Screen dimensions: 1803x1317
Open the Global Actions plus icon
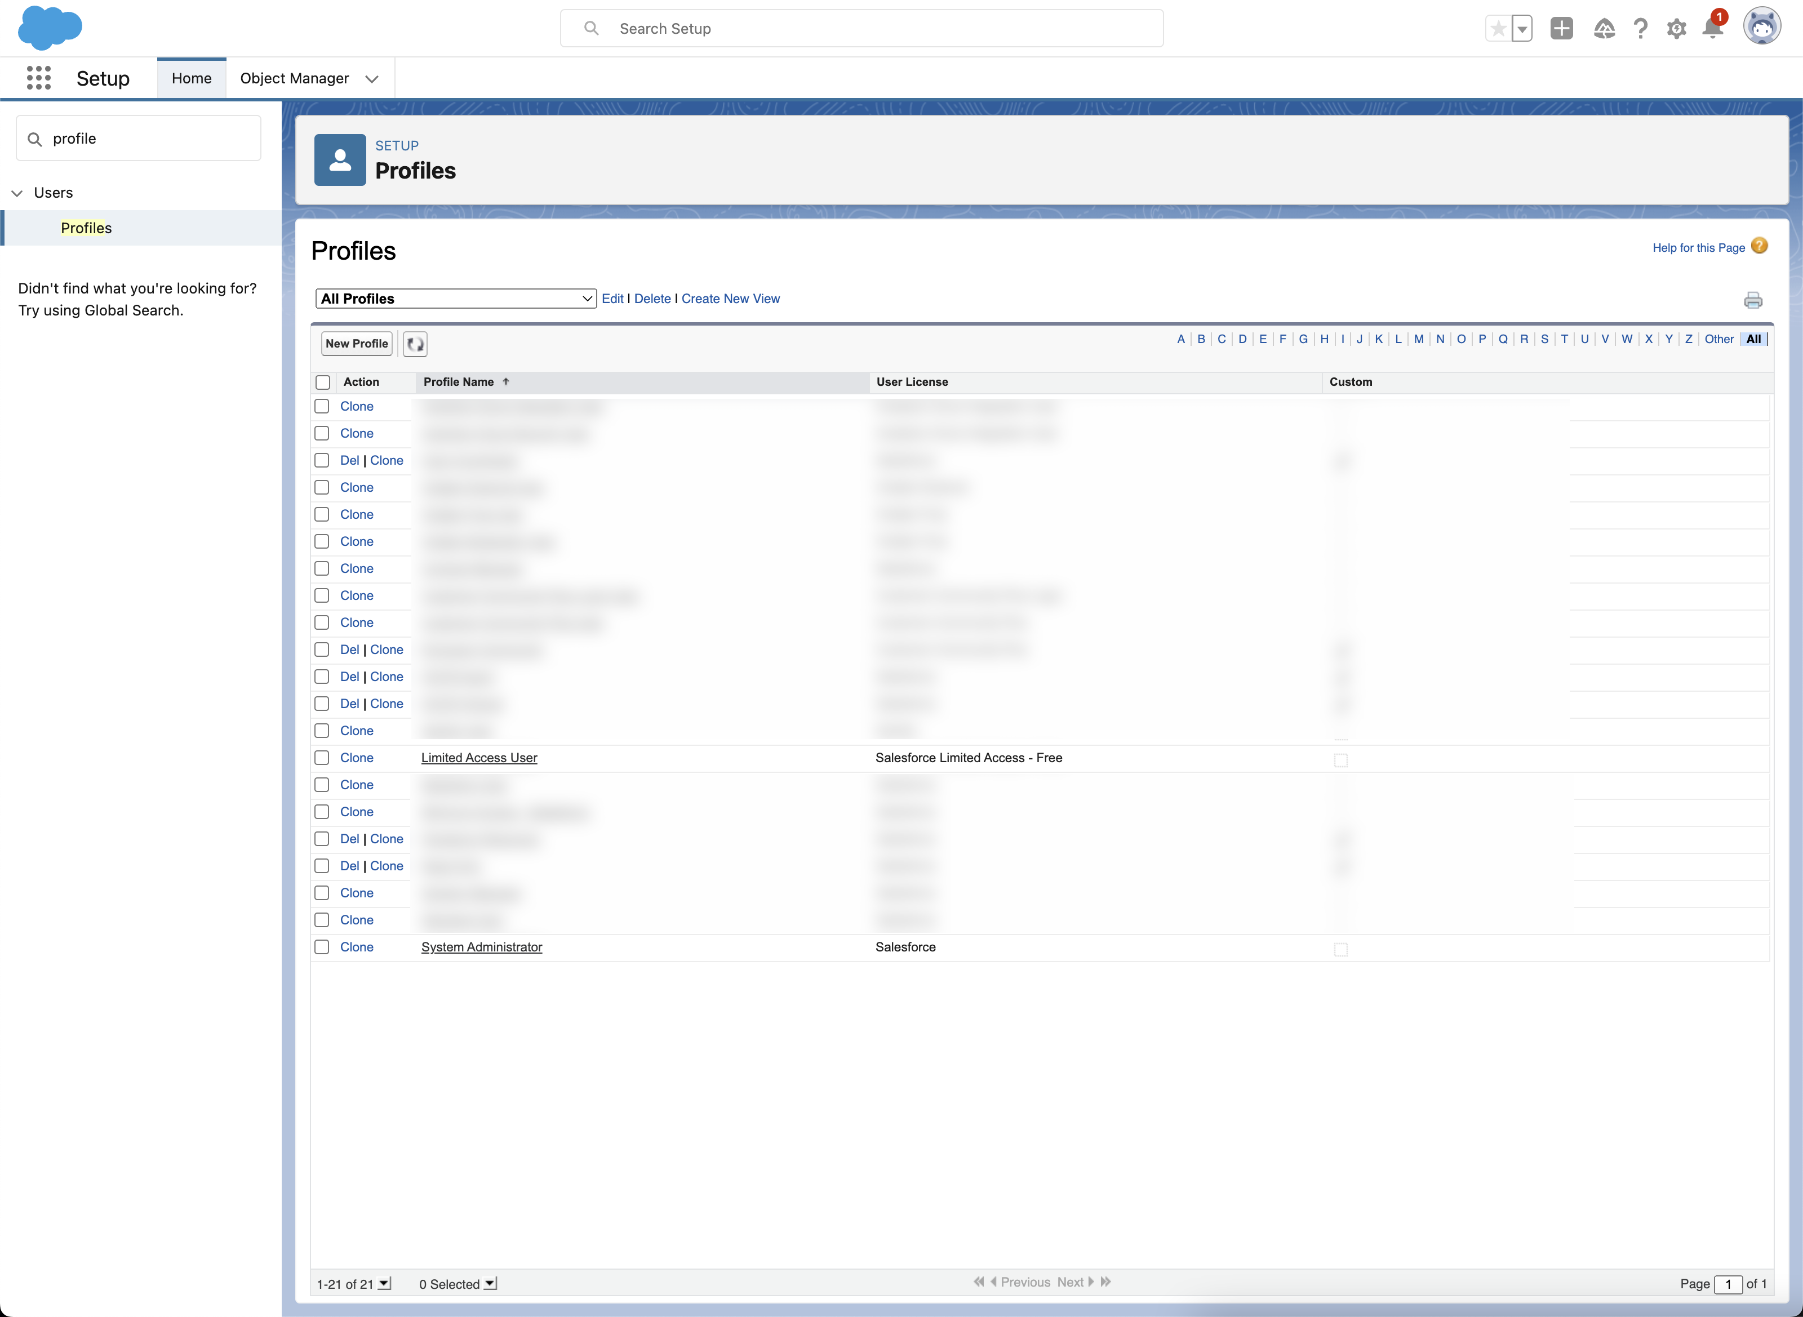tap(1561, 29)
